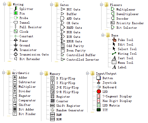This screenshot has height=123, width=148.
Task: Click the green Pin component icon
Action: tap(16, 13)
